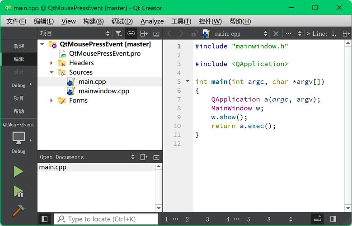Build the project with the hammer icon
This screenshot has height=226, width=352.
pyautogui.click(x=18, y=210)
